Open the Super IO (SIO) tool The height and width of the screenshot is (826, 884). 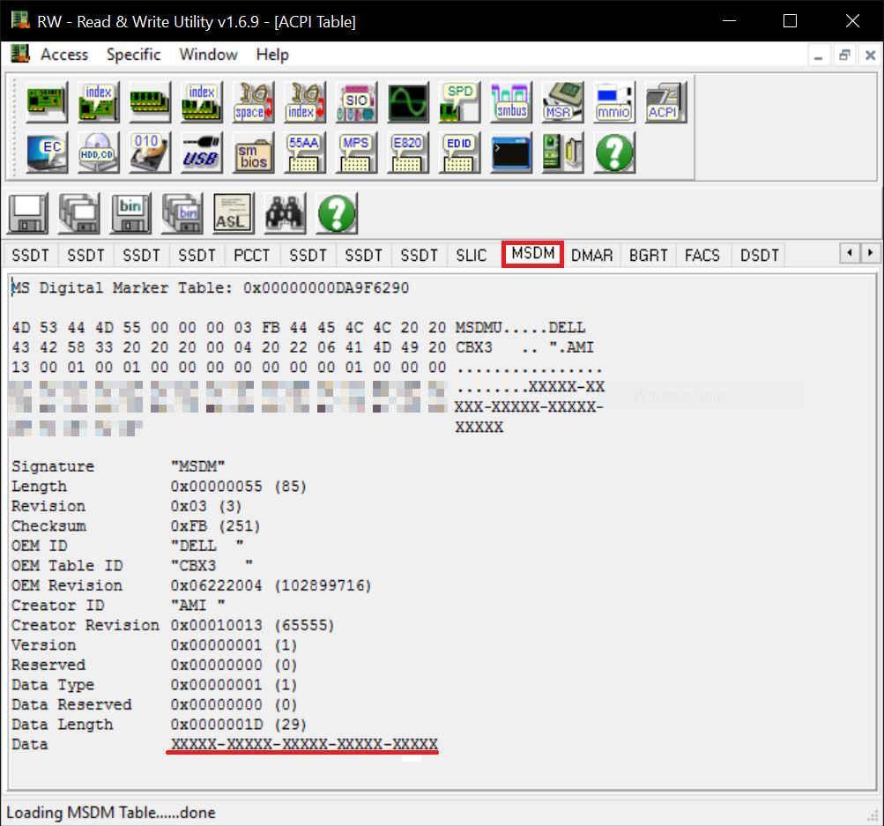click(356, 101)
